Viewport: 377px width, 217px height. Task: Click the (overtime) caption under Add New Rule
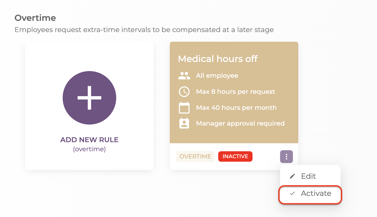tap(89, 149)
